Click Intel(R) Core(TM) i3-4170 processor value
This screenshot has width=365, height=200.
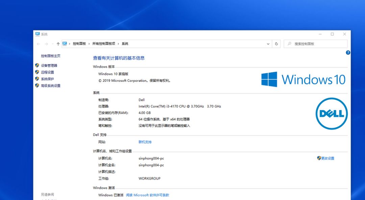[x=180, y=106]
